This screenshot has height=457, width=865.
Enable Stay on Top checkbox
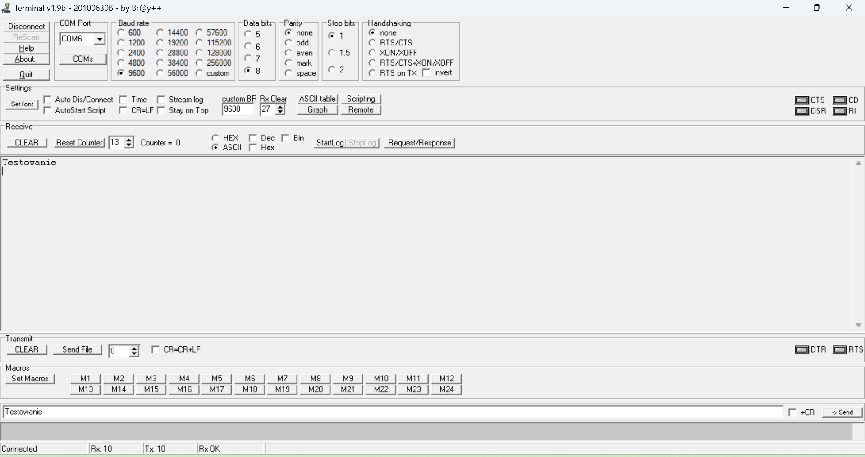click(x=161, y=110)
